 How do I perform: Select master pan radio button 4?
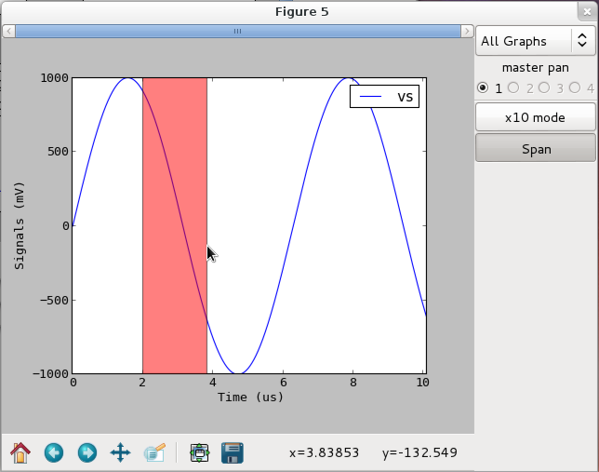575,88
